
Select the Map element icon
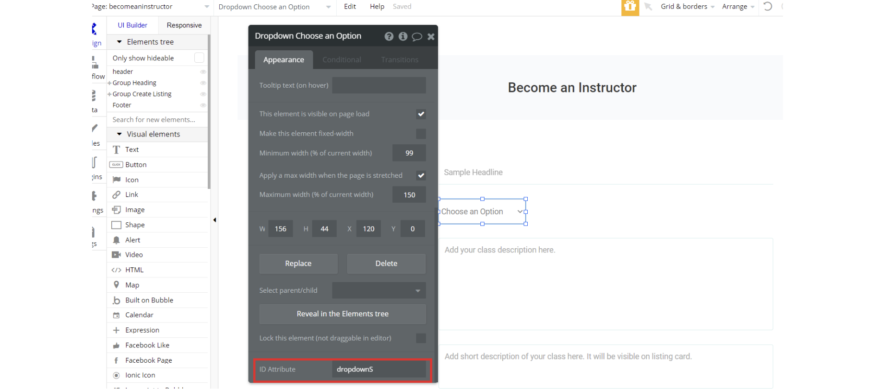point(116,285)
